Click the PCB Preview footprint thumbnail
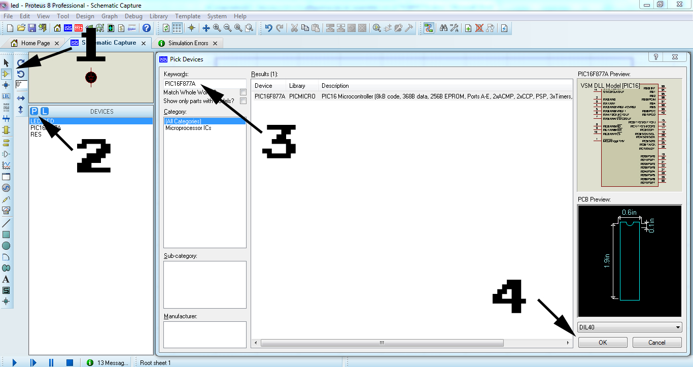This screenshot has width=693, height=367. [630, 261]
